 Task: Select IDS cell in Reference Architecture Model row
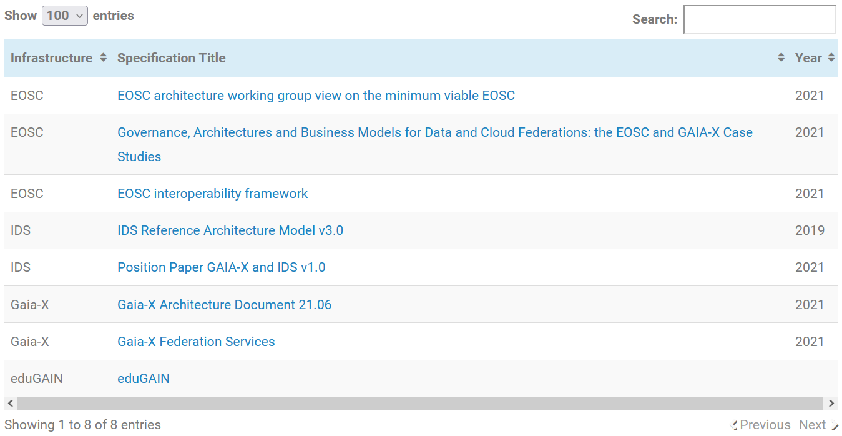(x=21, y=230)
